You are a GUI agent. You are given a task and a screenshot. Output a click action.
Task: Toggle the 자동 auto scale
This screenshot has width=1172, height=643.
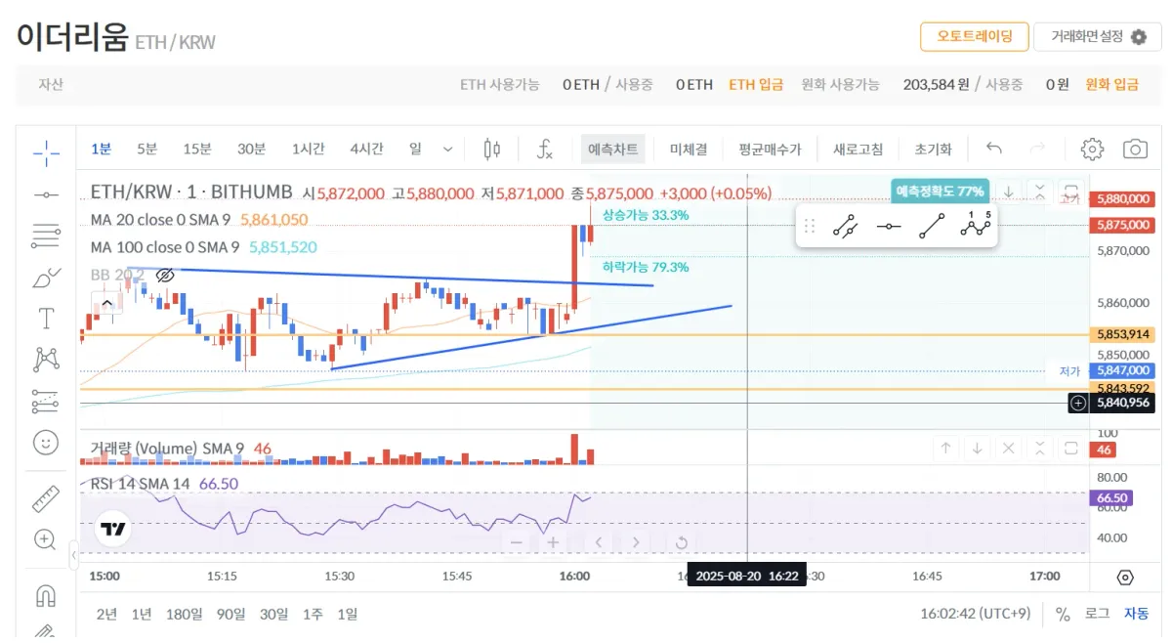click(1136, 614)
